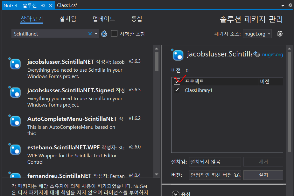
Task: Open the search history dropdown arrow
Action: point(96,34)
